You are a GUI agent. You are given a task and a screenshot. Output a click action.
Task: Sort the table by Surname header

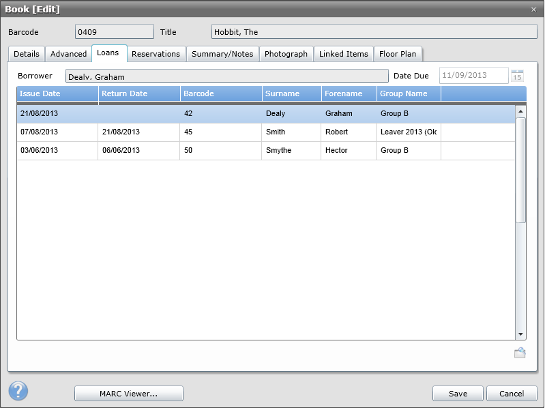pos(291,93)
